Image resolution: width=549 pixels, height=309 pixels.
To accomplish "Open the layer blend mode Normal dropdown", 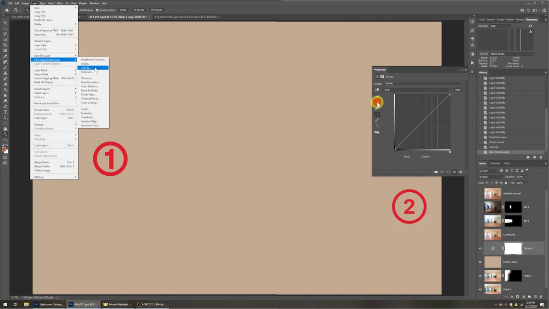I will click(490, 177).
